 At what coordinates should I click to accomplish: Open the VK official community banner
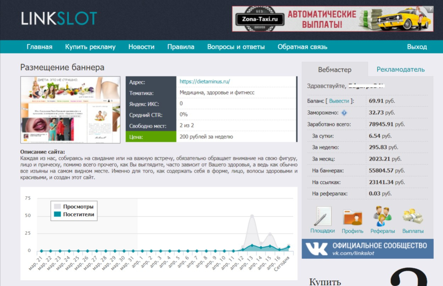click(367, 249)
